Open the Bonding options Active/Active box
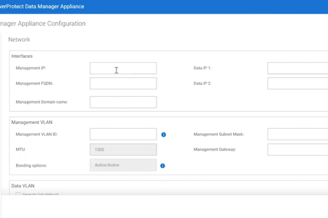This screenshot has height=218, width=328. click(123, 165)
